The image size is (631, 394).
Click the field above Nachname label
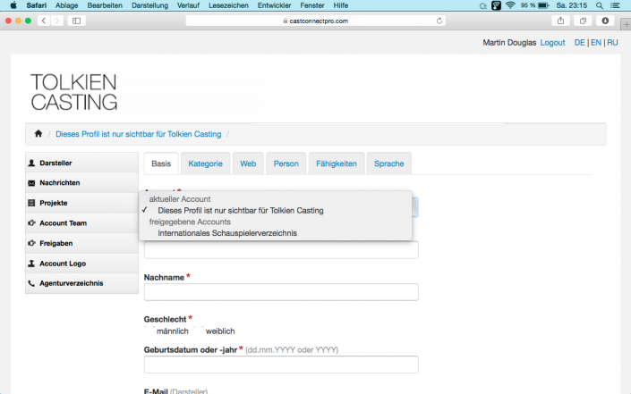click(x=281, y=250)
